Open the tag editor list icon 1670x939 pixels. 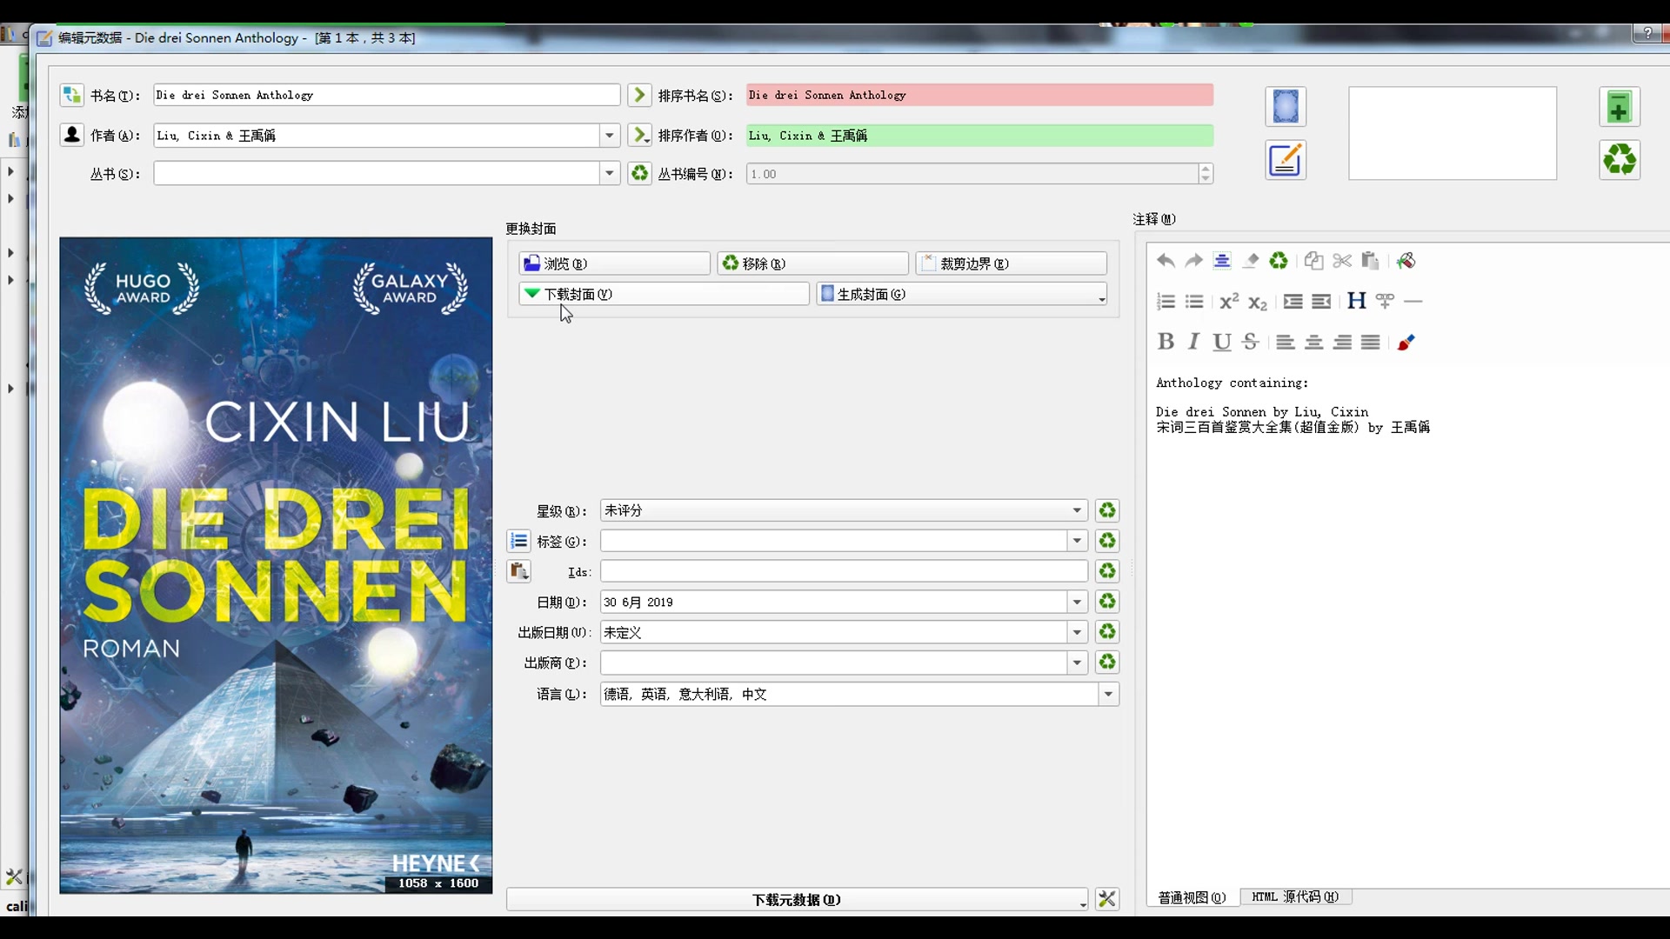[x=518, y=541]
